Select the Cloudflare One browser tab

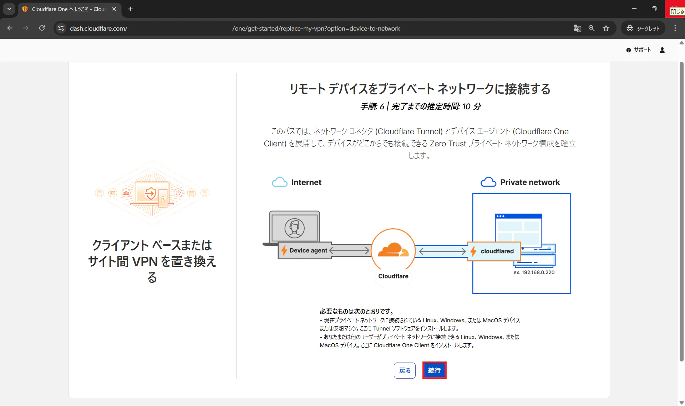pyautogui.click(x=70, y=9)
